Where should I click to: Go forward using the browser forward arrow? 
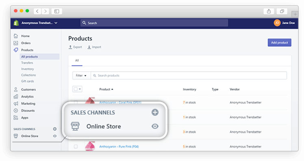tap(45, 11)
